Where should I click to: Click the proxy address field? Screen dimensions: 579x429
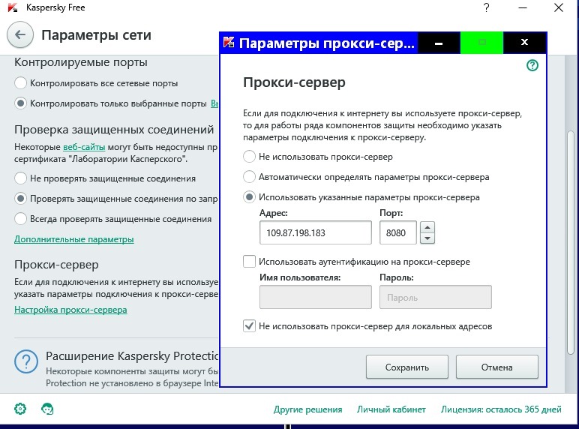(315, 232)
